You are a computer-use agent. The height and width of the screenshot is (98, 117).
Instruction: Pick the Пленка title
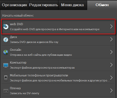click(x=15, y=88)
